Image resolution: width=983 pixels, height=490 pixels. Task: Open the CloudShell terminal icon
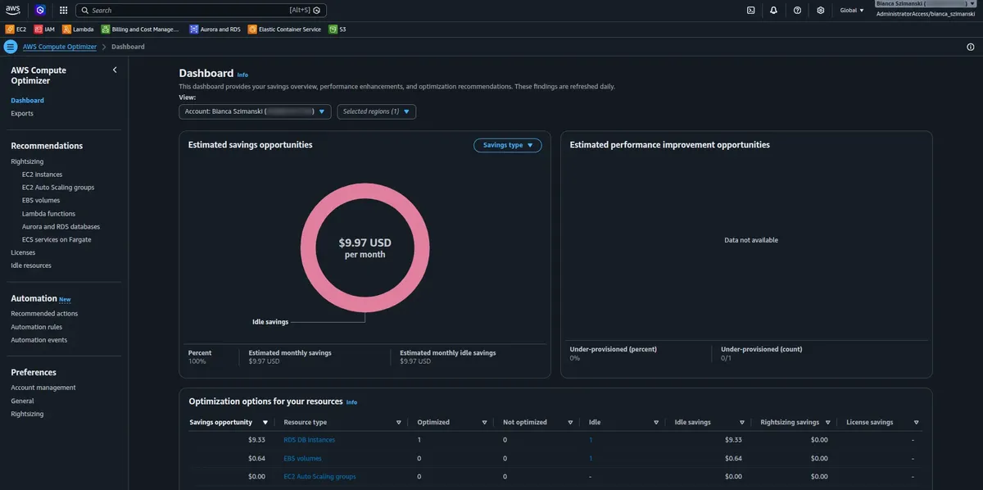[751, 10]
